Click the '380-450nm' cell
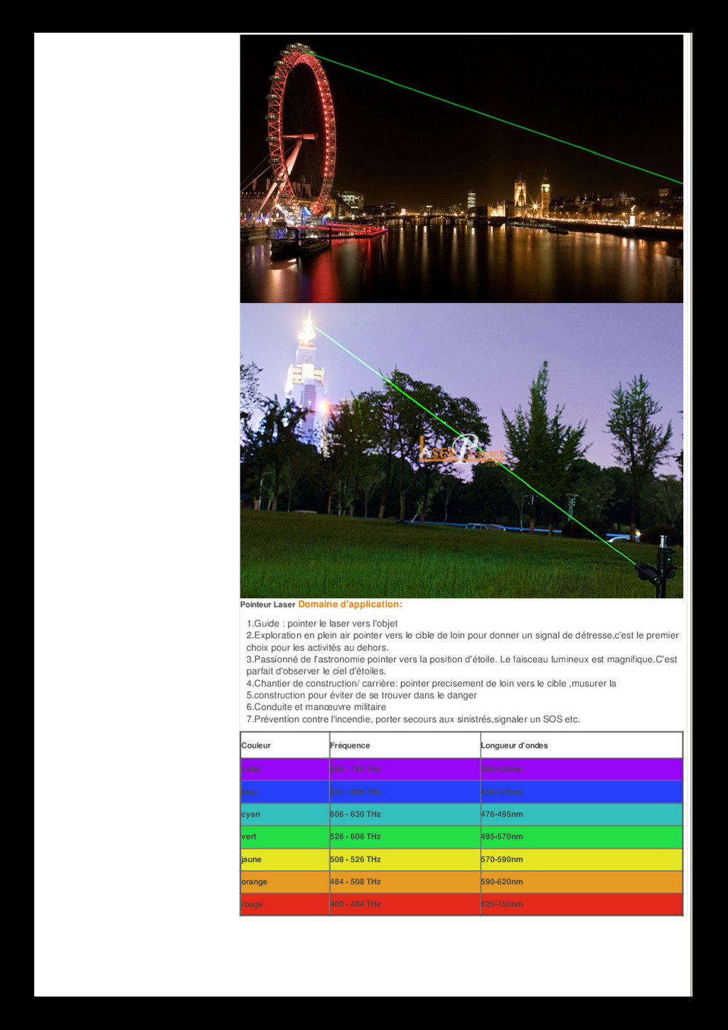Image resolution: width=728 pixels, height=1030 pixels. (x=581, y=769)
